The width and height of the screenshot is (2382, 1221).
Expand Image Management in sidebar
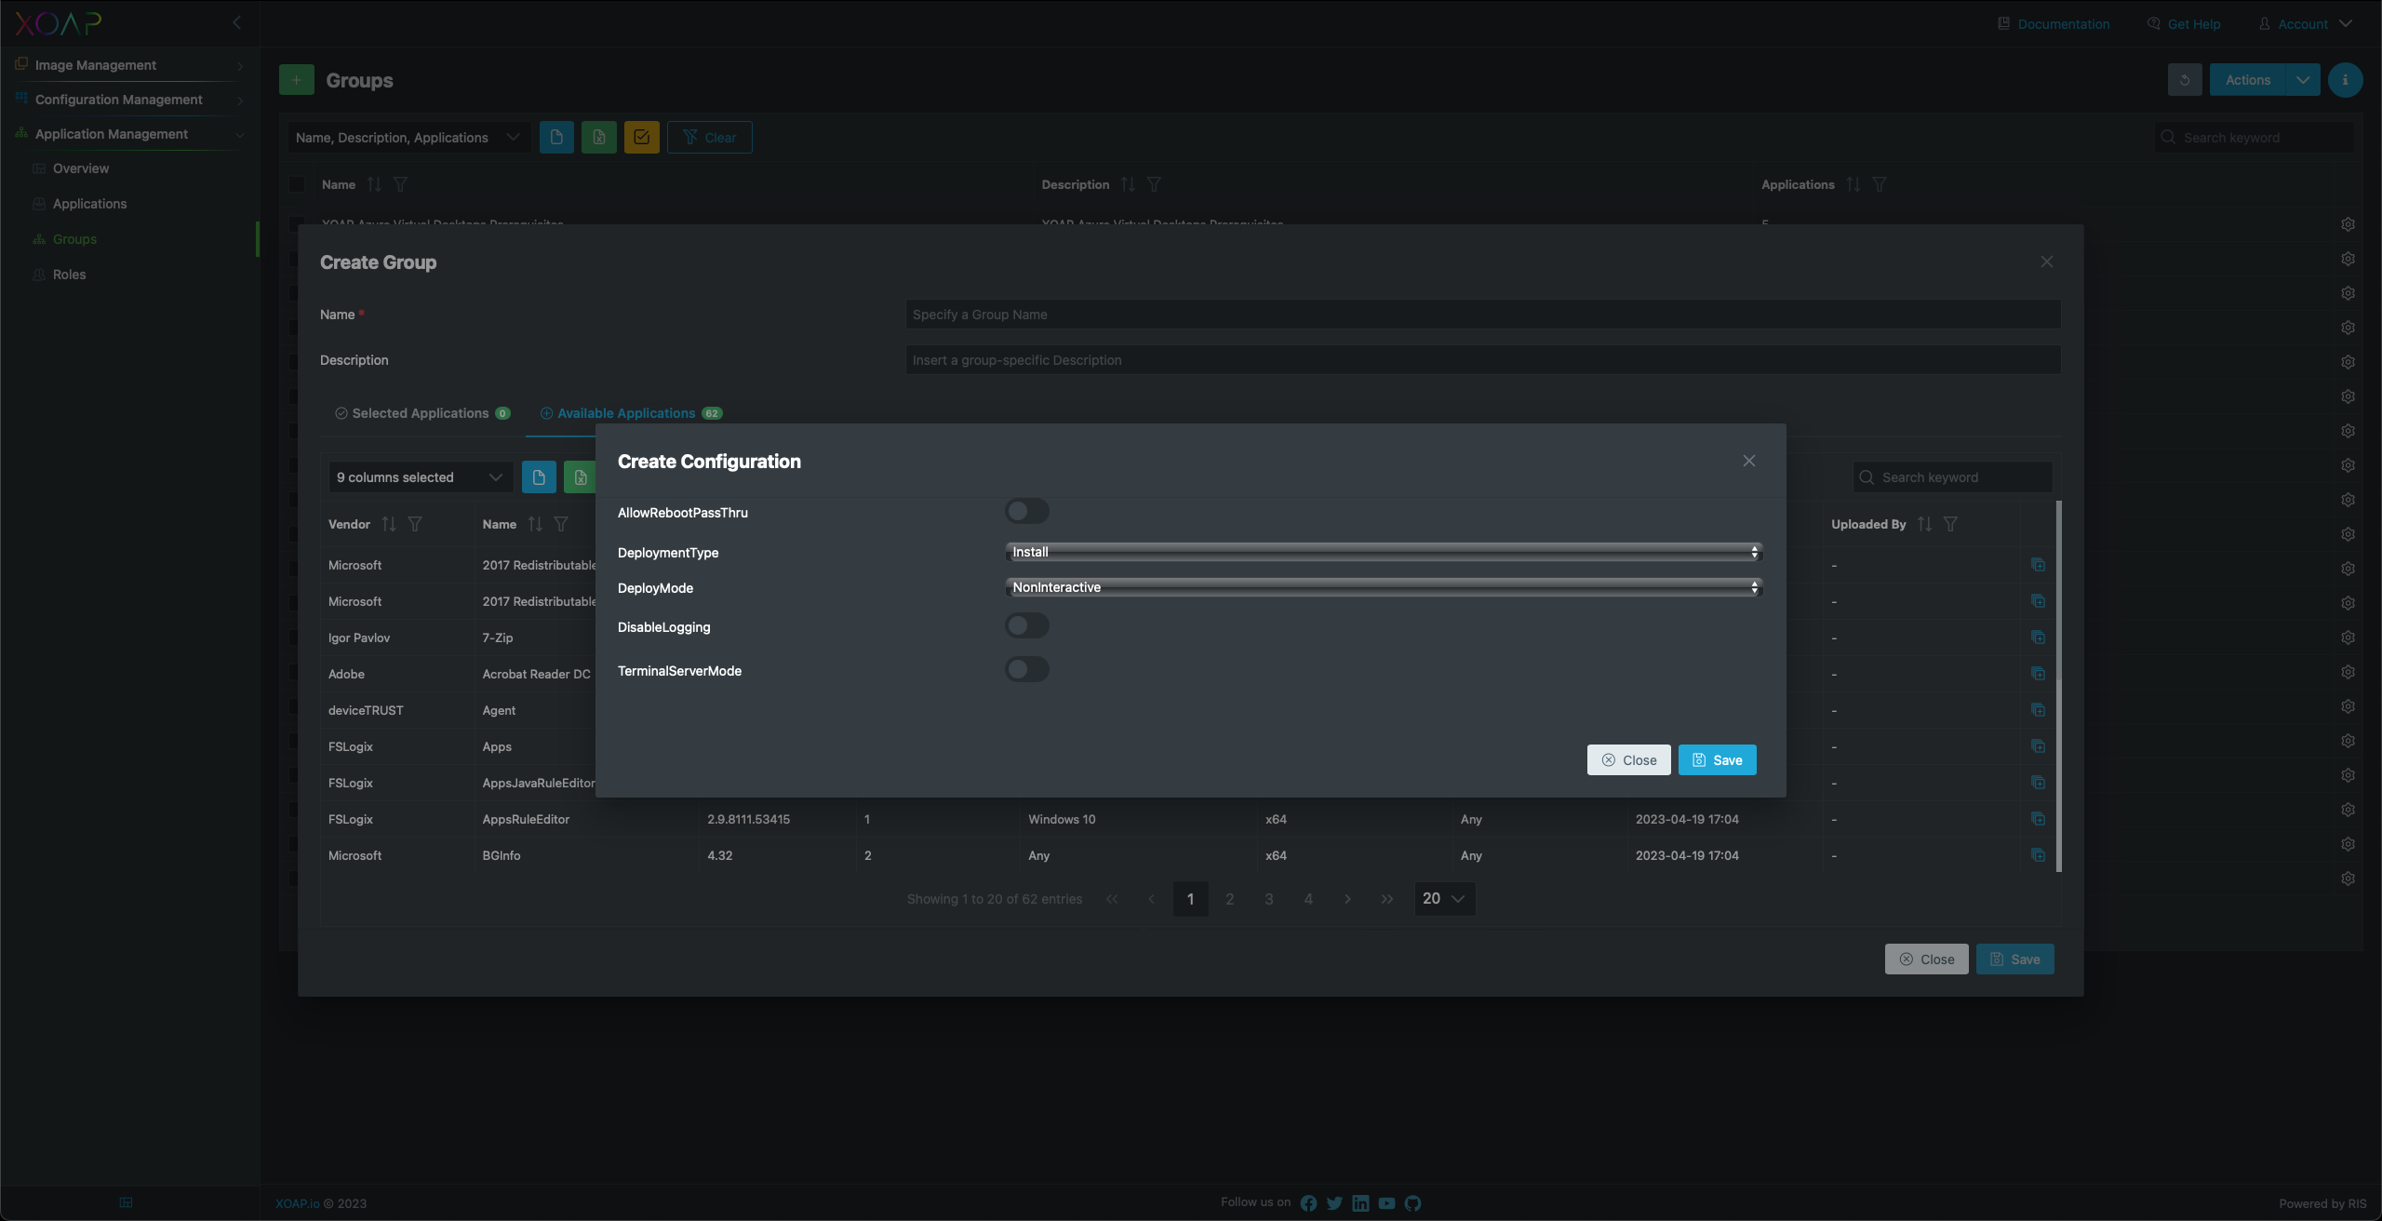click(x=130, y=65)
